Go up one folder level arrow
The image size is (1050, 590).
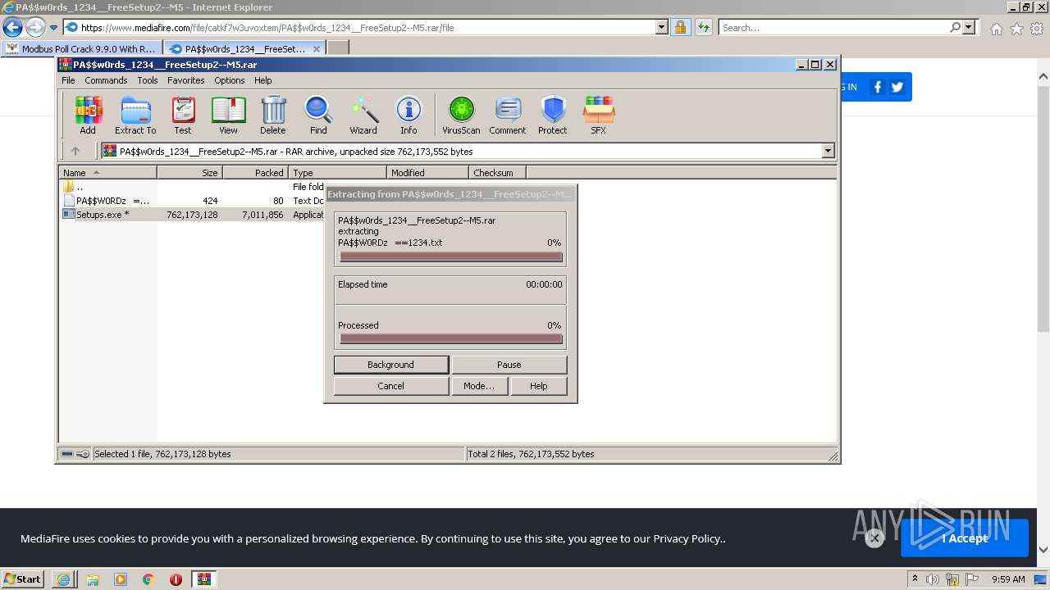point(75,151)
